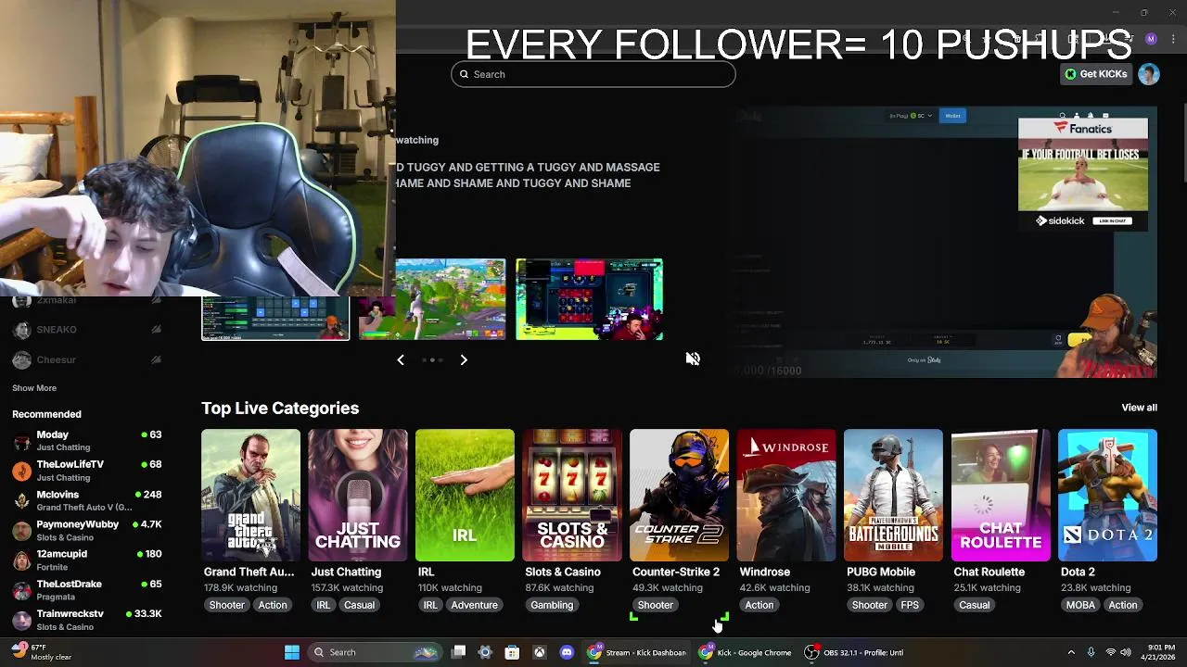Open Discord from the taskbar
The width and height of the screenshot is (1187, 667).
pyautogui.click(x=567, y=652)
